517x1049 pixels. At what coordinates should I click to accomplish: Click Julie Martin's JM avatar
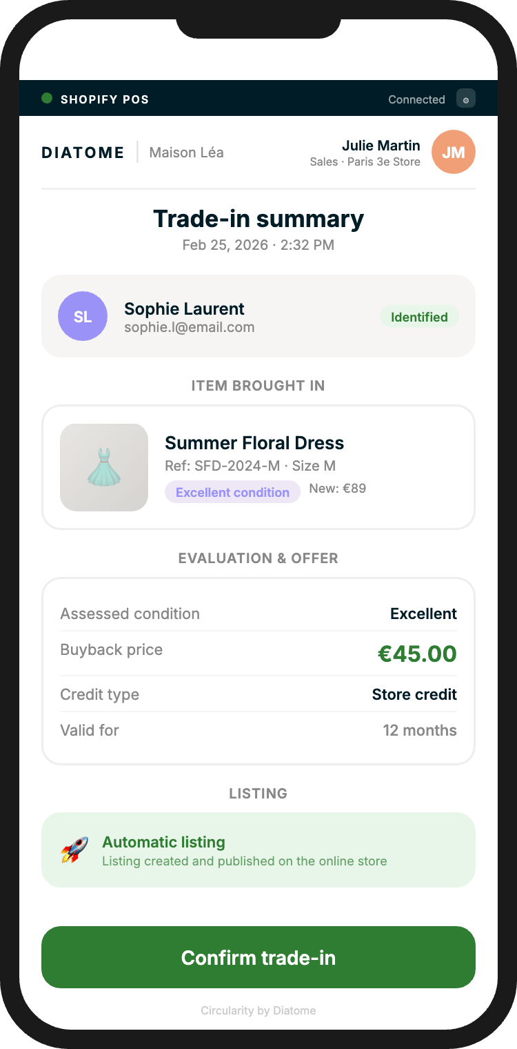click(x=453, y=152)
